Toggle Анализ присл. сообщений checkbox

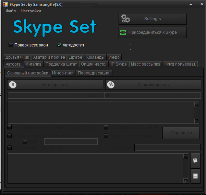10,148
